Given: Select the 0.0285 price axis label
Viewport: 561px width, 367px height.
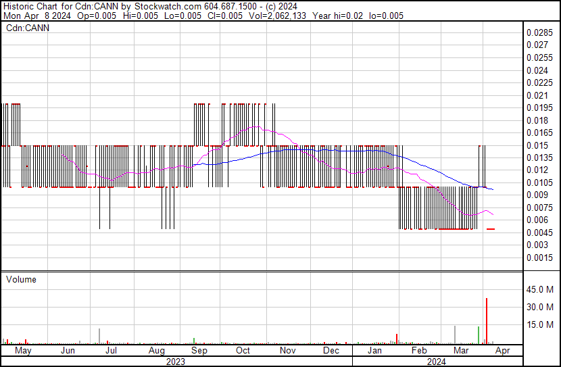Looking at the screenshot, I should [539, 32].
